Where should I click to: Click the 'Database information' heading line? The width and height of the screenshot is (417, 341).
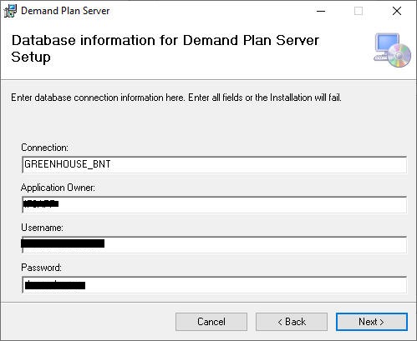pyautogui.click(x=165, y=41)
